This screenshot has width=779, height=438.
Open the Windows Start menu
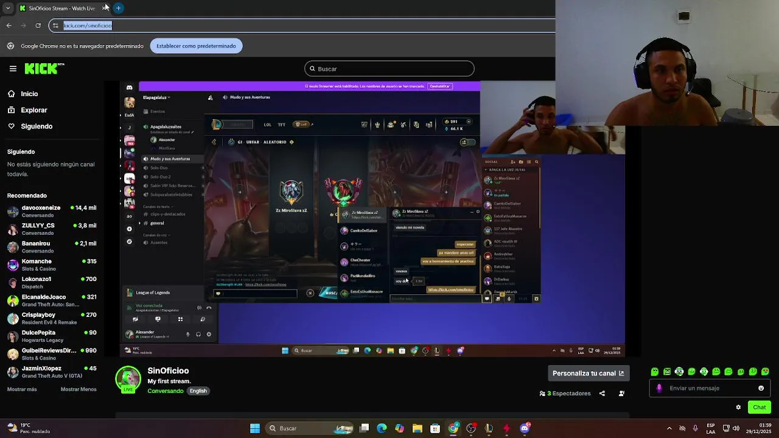tap(255, 428)
